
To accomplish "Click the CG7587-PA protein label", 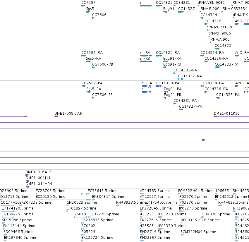I will (92, 83).
